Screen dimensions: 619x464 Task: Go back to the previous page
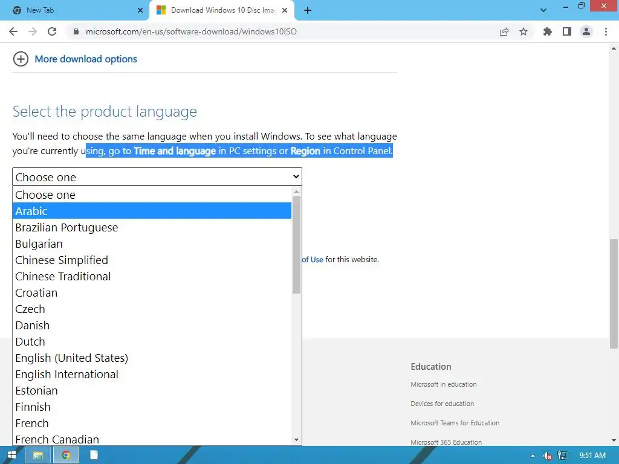[x=13, y=31]
